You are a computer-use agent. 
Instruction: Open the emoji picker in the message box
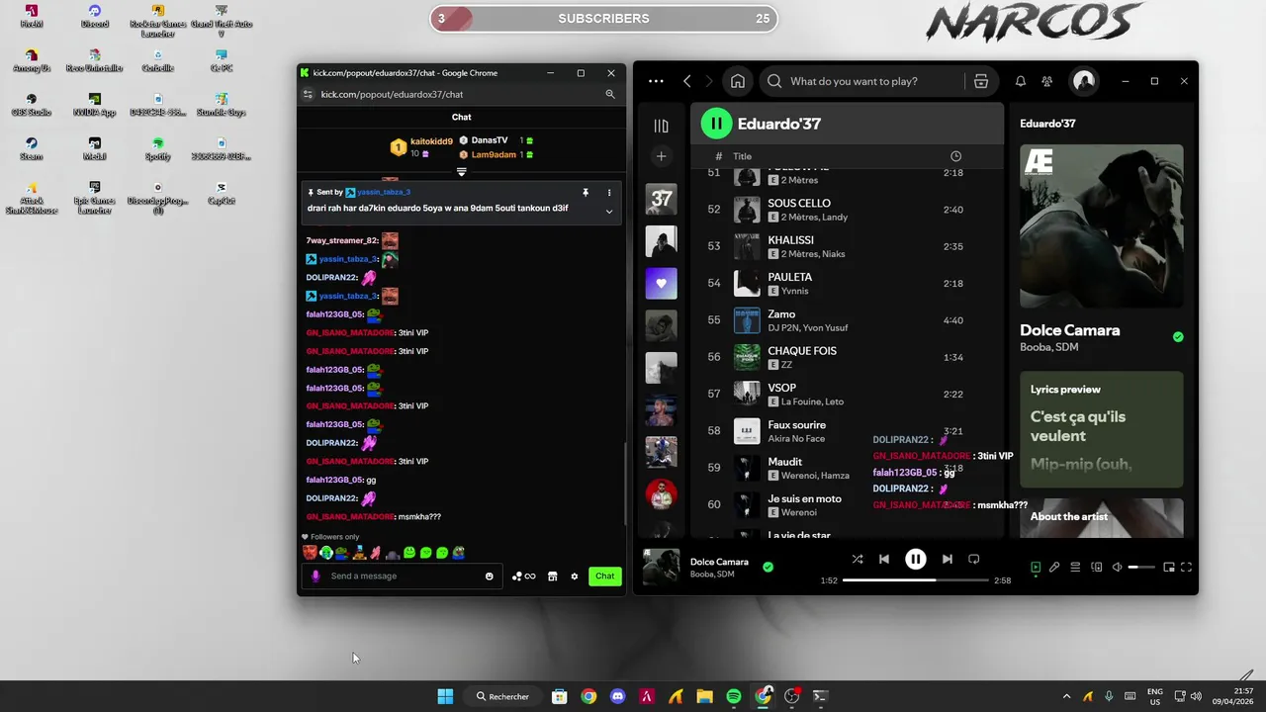pyautogui.click(x=489, y=577)
